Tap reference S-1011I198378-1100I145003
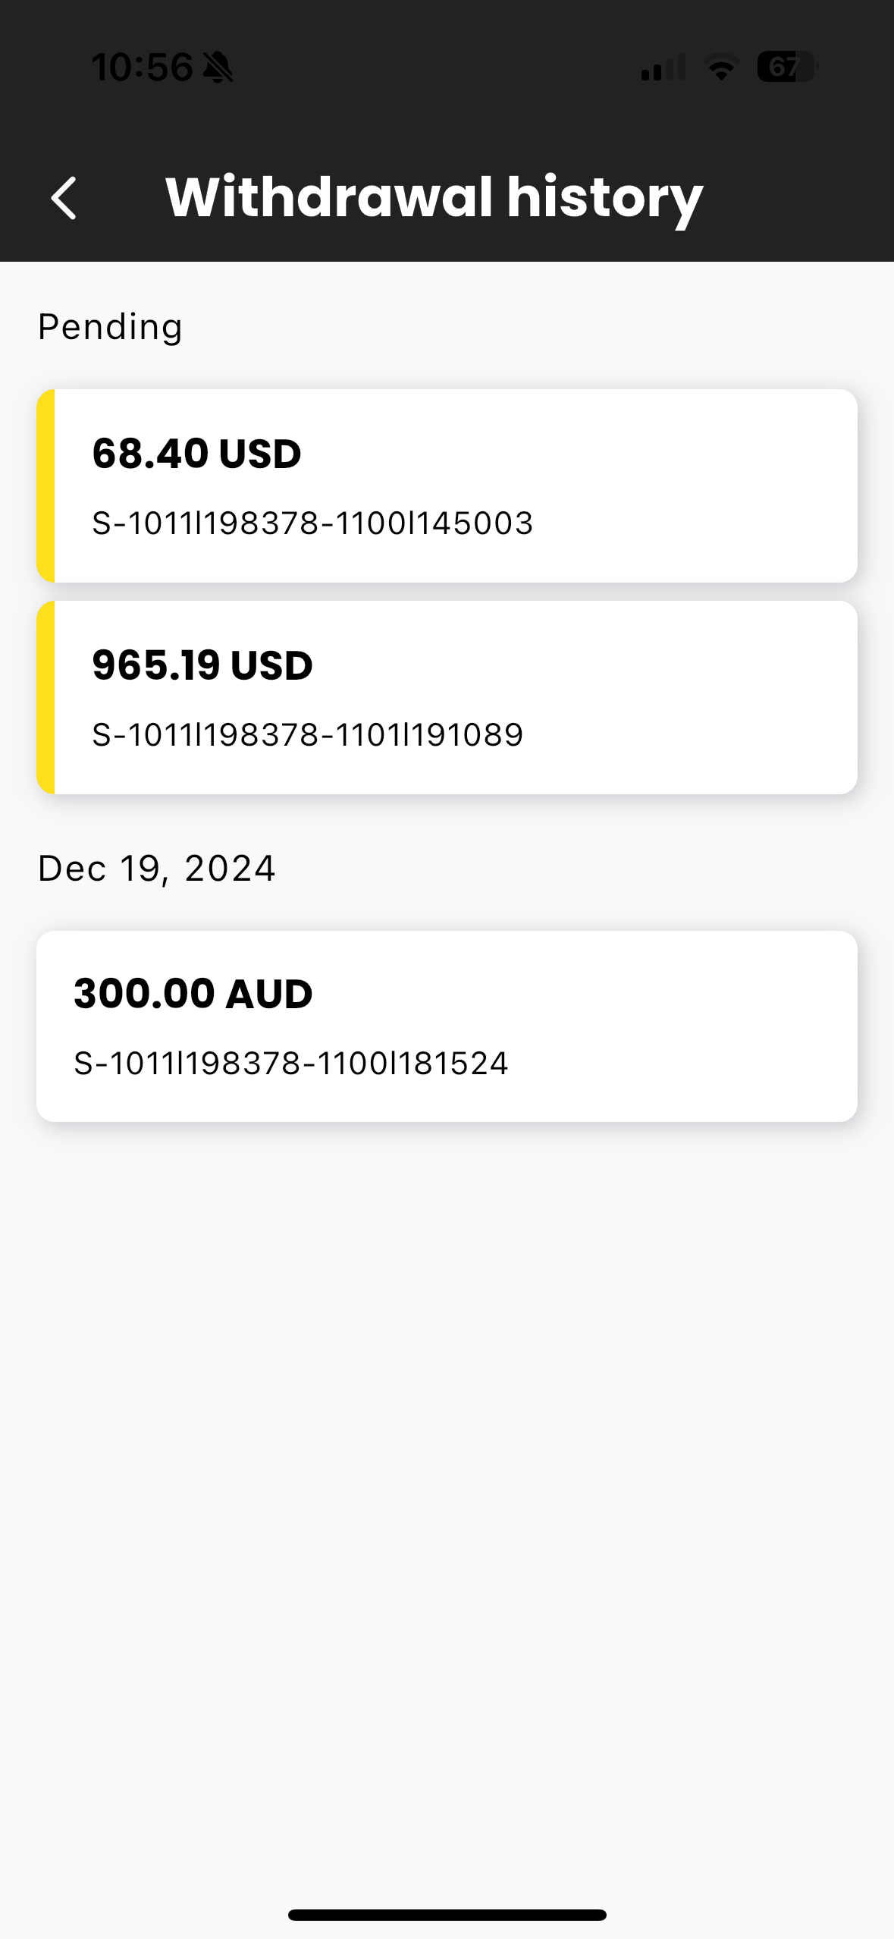This screenshot has height=1939, width=894. coord(312,523)
